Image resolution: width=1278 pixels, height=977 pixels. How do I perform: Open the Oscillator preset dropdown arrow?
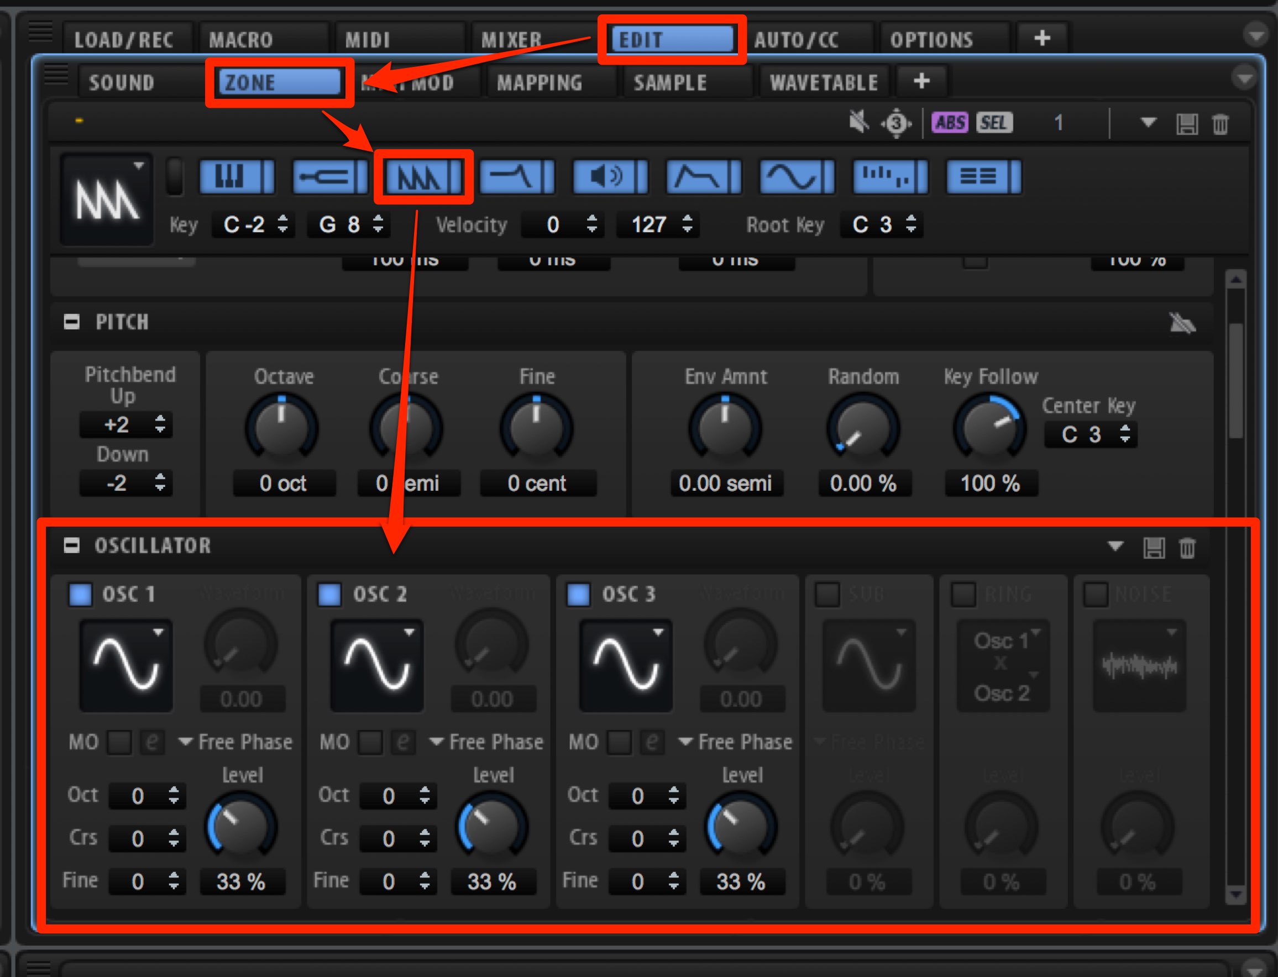[x=1115, y=546]
